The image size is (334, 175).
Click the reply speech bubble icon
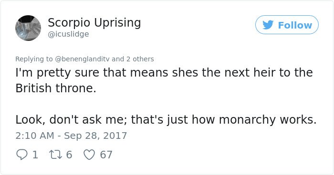(22, 155)
